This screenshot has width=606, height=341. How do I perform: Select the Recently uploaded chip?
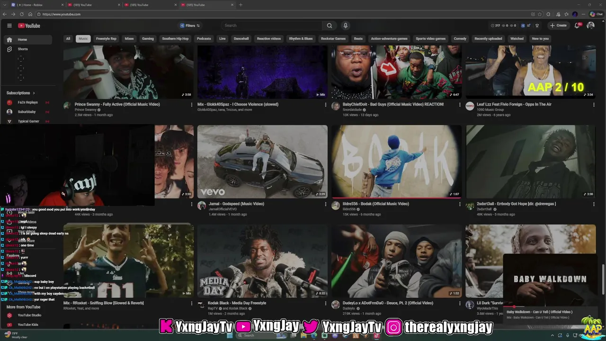(x=488, y=39)
